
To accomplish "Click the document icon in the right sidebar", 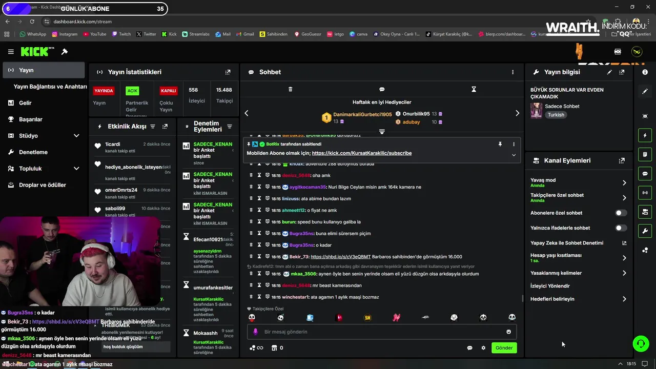I will 645,154.
